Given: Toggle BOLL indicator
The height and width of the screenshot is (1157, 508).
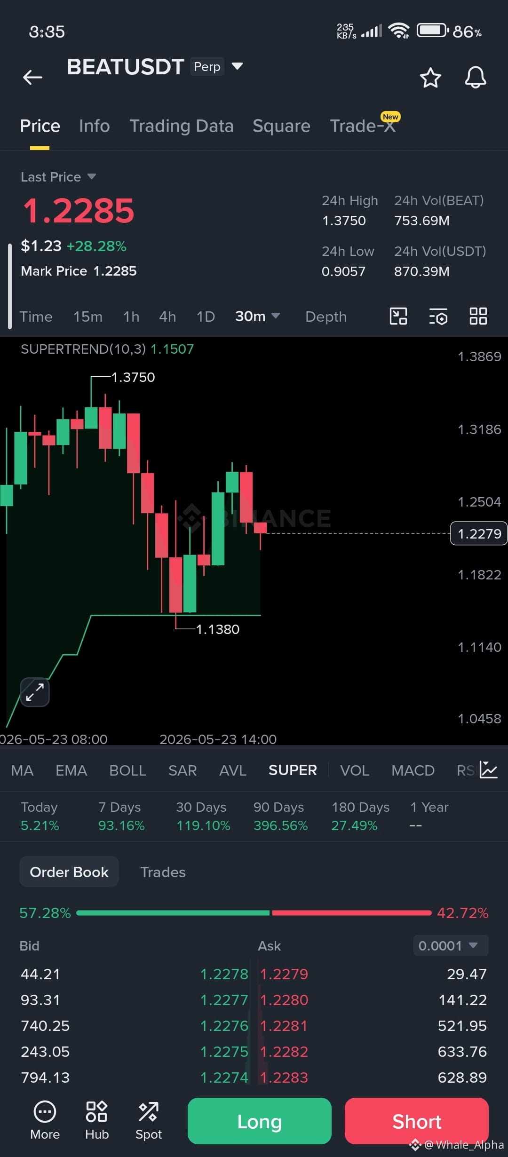Looking at the screenshot, I should pos(127,770).
